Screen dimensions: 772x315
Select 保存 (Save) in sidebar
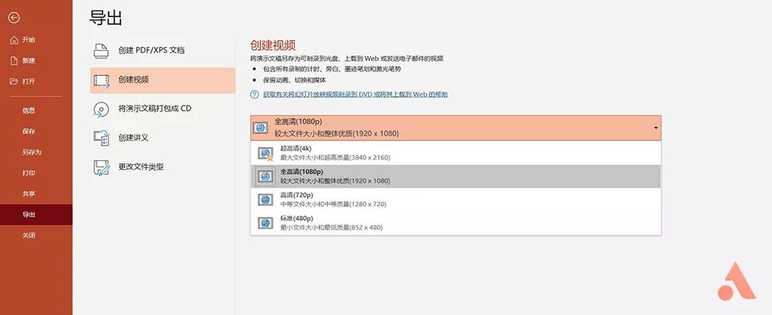point(36,131)
